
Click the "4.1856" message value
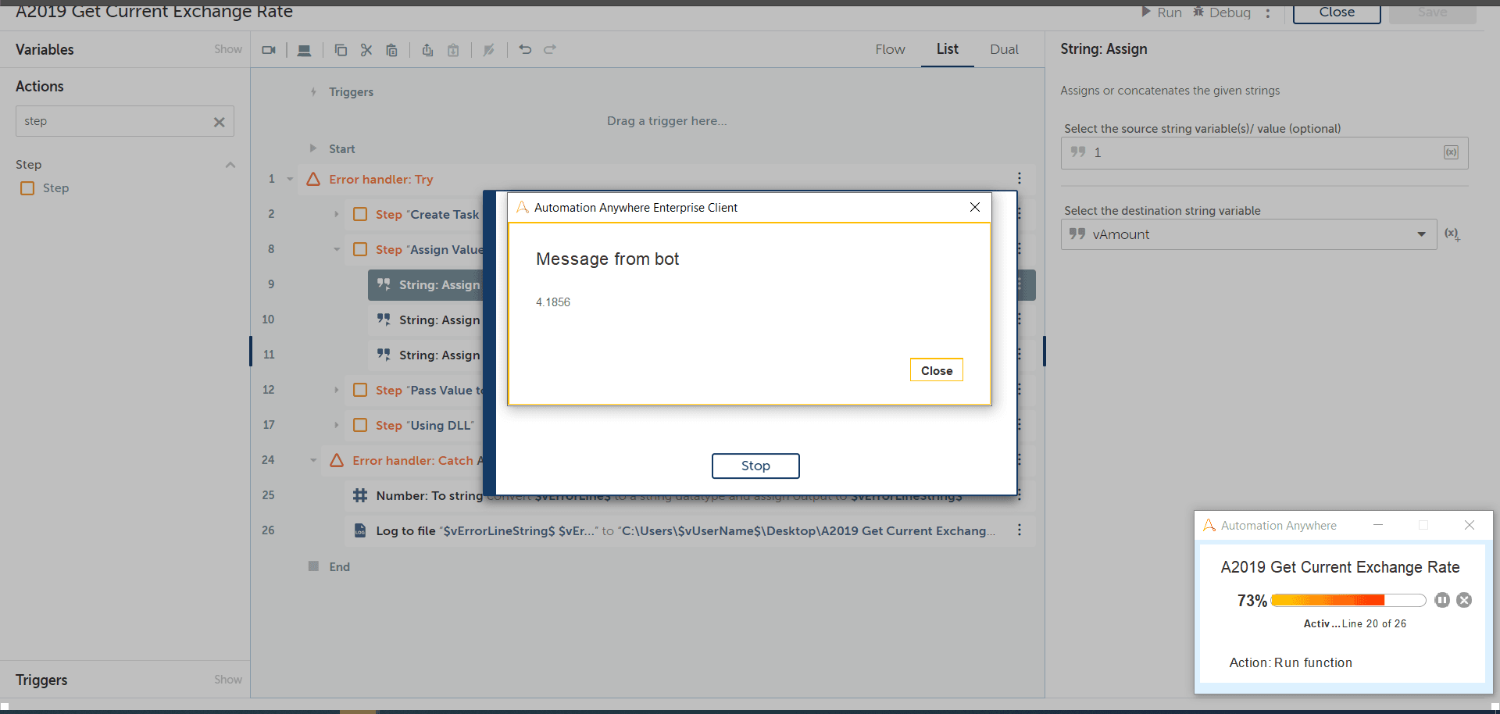tap(553, 302)
